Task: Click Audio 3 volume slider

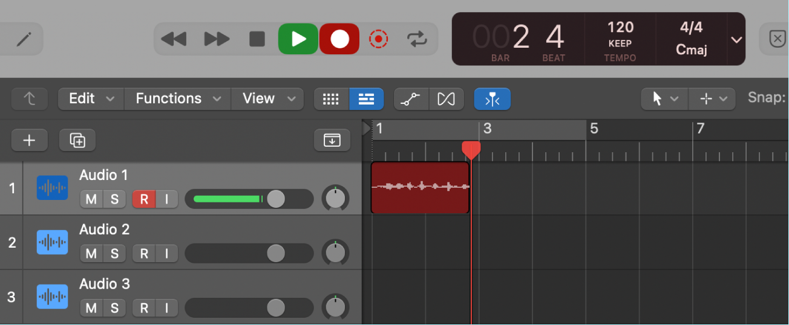Action: click(x=249, y=307)
